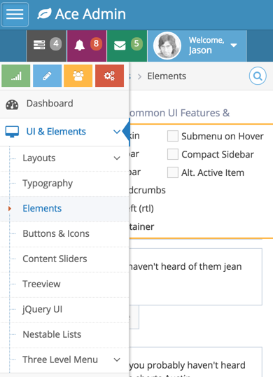Open the Welcome, Jason user dropdown
This screenshot has width=273, height=377.
197,46
